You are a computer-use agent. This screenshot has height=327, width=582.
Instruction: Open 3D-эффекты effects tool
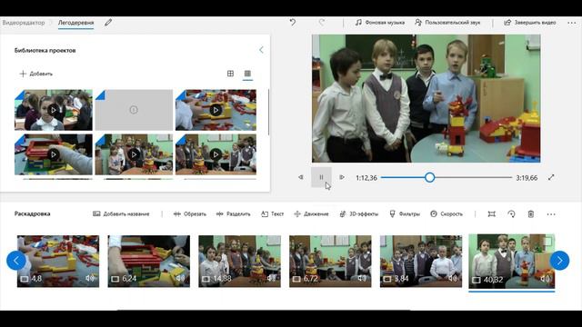click(x=359, y=214)
